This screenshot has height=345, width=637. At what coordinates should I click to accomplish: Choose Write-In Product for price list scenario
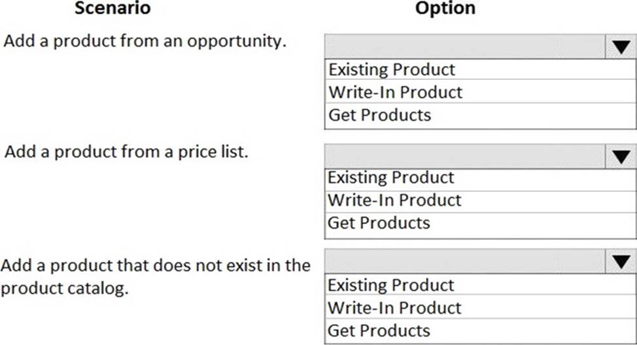point(395,200)
